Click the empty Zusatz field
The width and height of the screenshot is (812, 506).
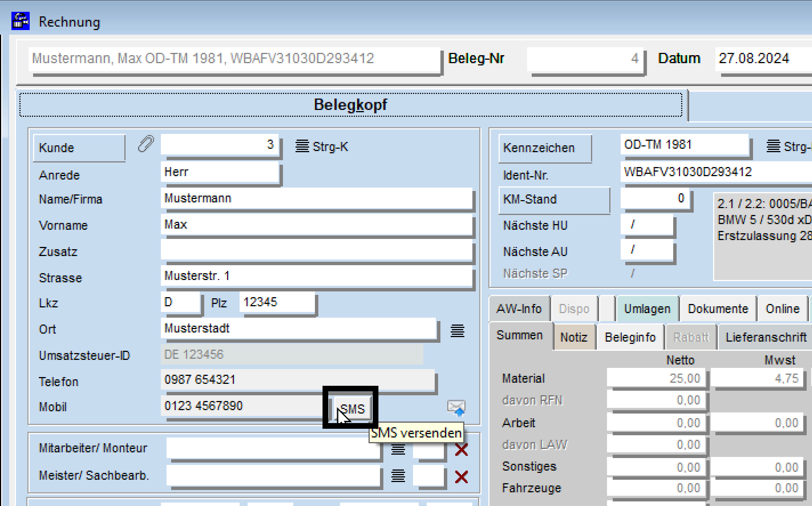click(316, 250)
